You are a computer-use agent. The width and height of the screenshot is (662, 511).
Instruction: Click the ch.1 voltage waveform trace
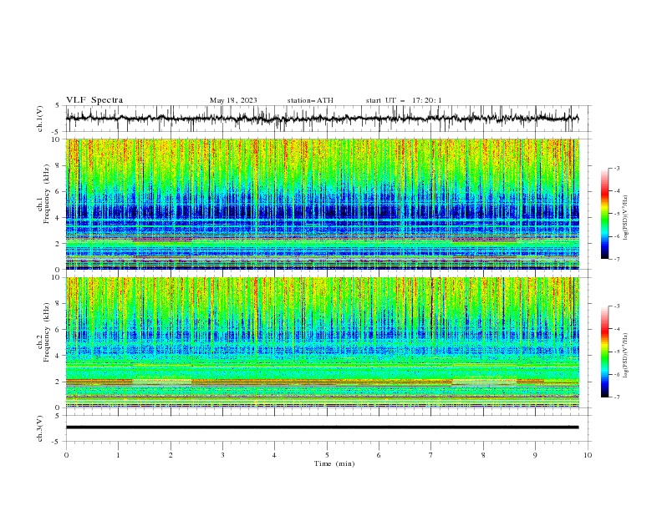pos(322,119)
